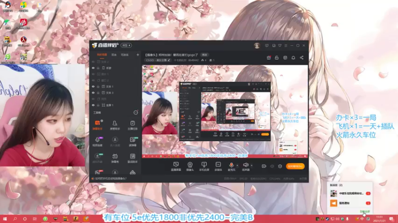
Task: Click the record video icon
Action: coord(264,166)
